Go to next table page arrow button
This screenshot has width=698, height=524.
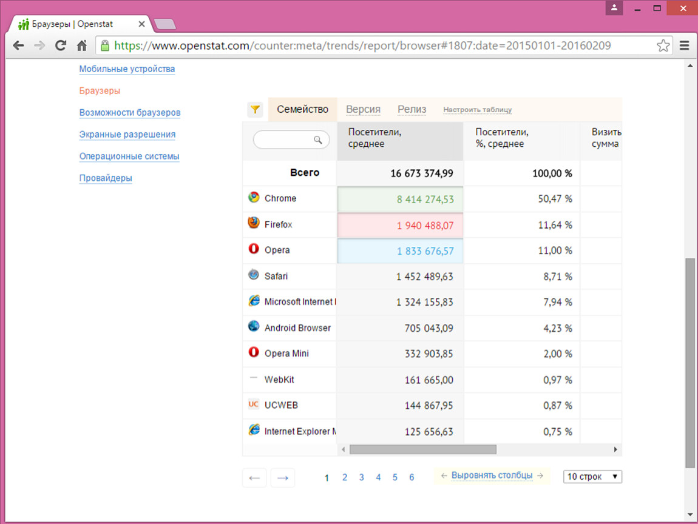pos(283,478)
